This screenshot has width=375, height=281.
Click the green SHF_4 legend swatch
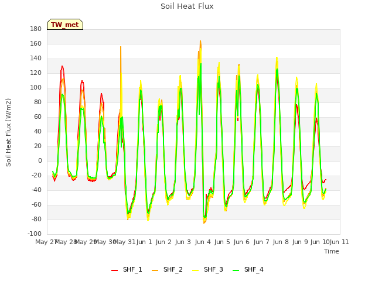[x=236, y=270]
